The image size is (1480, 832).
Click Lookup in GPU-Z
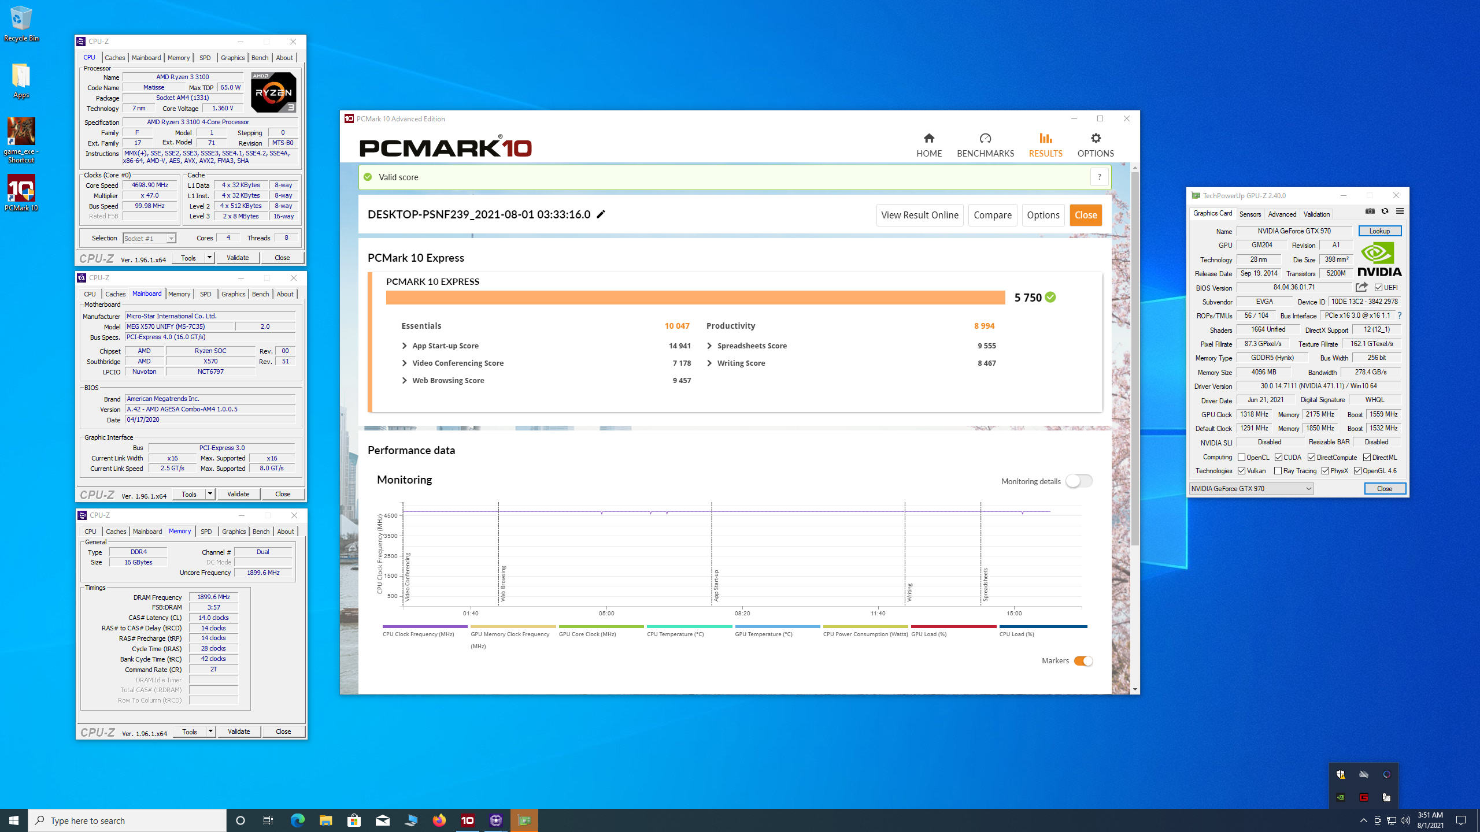click(x=1379, y=231)
